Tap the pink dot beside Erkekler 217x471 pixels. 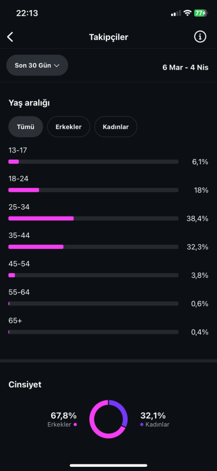[75, 424]
